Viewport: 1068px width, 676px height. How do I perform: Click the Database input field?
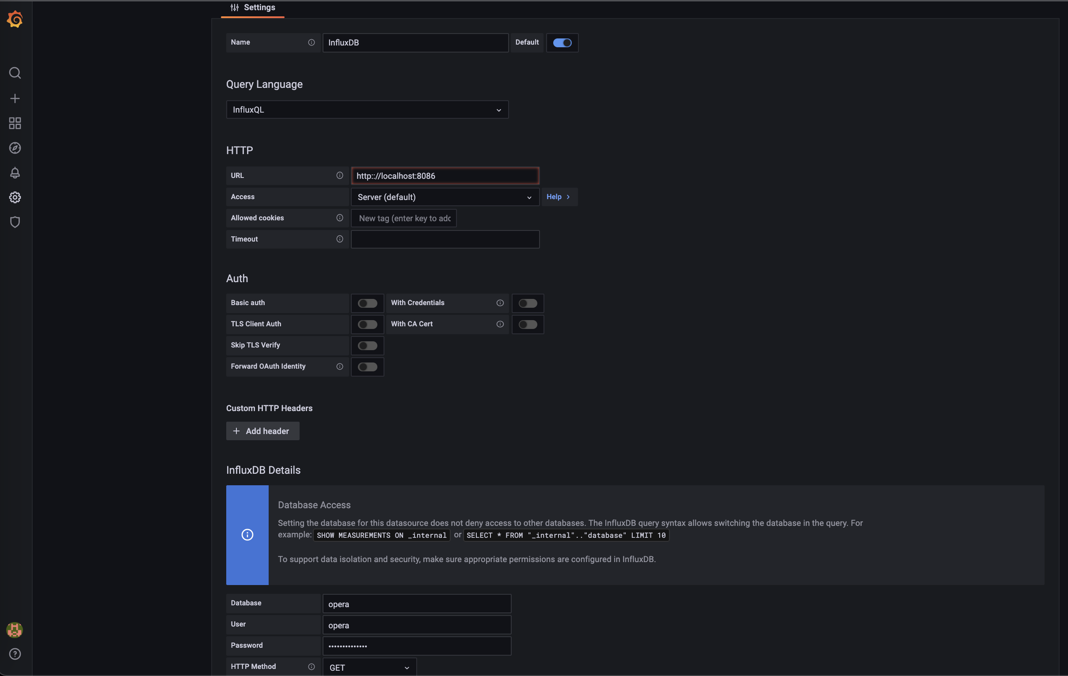click(x=417, y=604)
